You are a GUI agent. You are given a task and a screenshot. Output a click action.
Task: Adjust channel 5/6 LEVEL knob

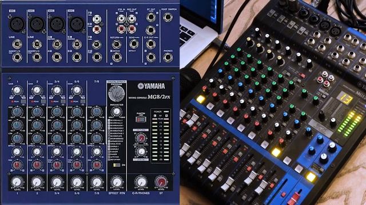click(x=77, y=182)
